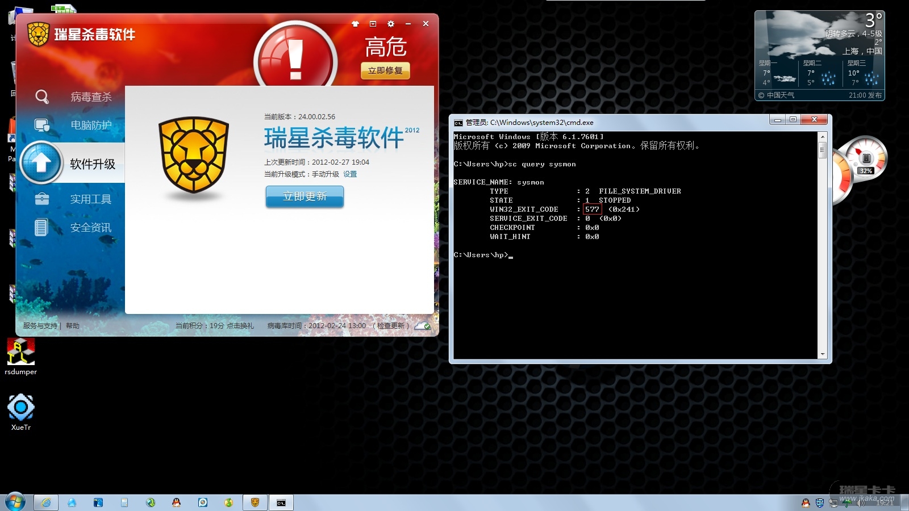Select the 软件升级 software upgrade tab
The height and width of the screenshot is (511, 909).
click(x=93, y=164)
